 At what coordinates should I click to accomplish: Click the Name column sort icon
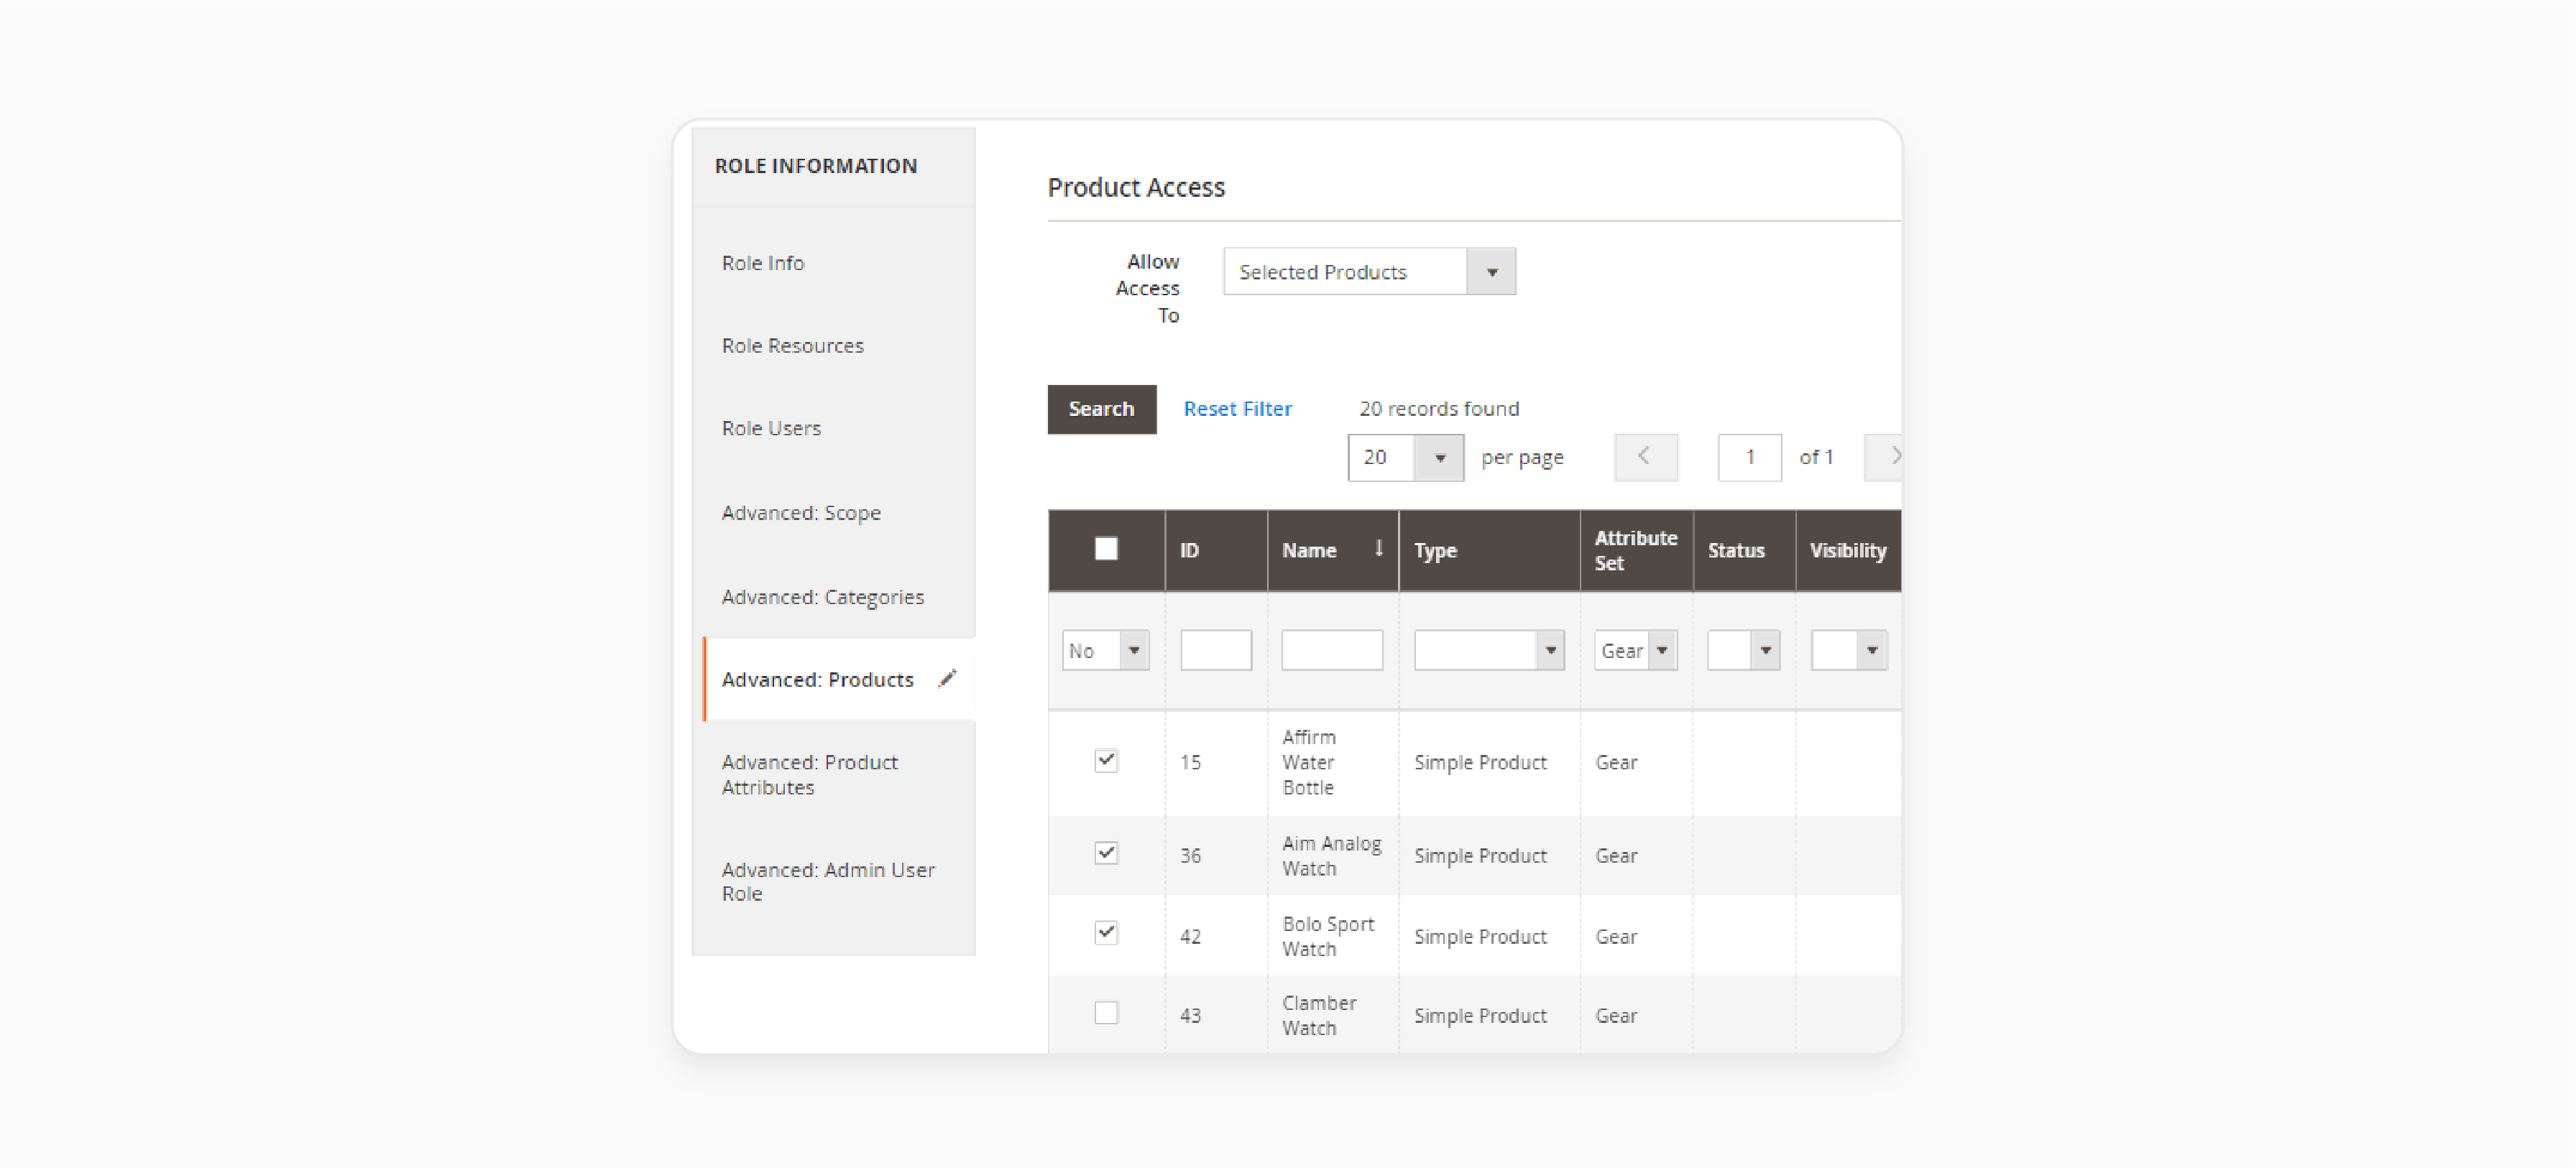click(1376, 550)
